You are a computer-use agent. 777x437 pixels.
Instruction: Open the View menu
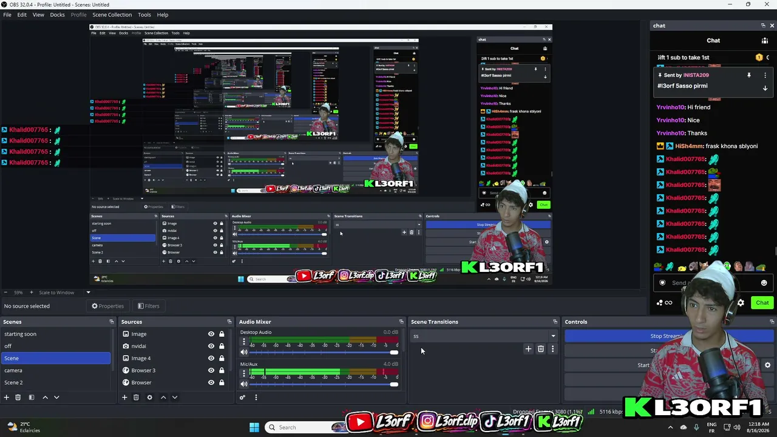click(x=38, y=15)
